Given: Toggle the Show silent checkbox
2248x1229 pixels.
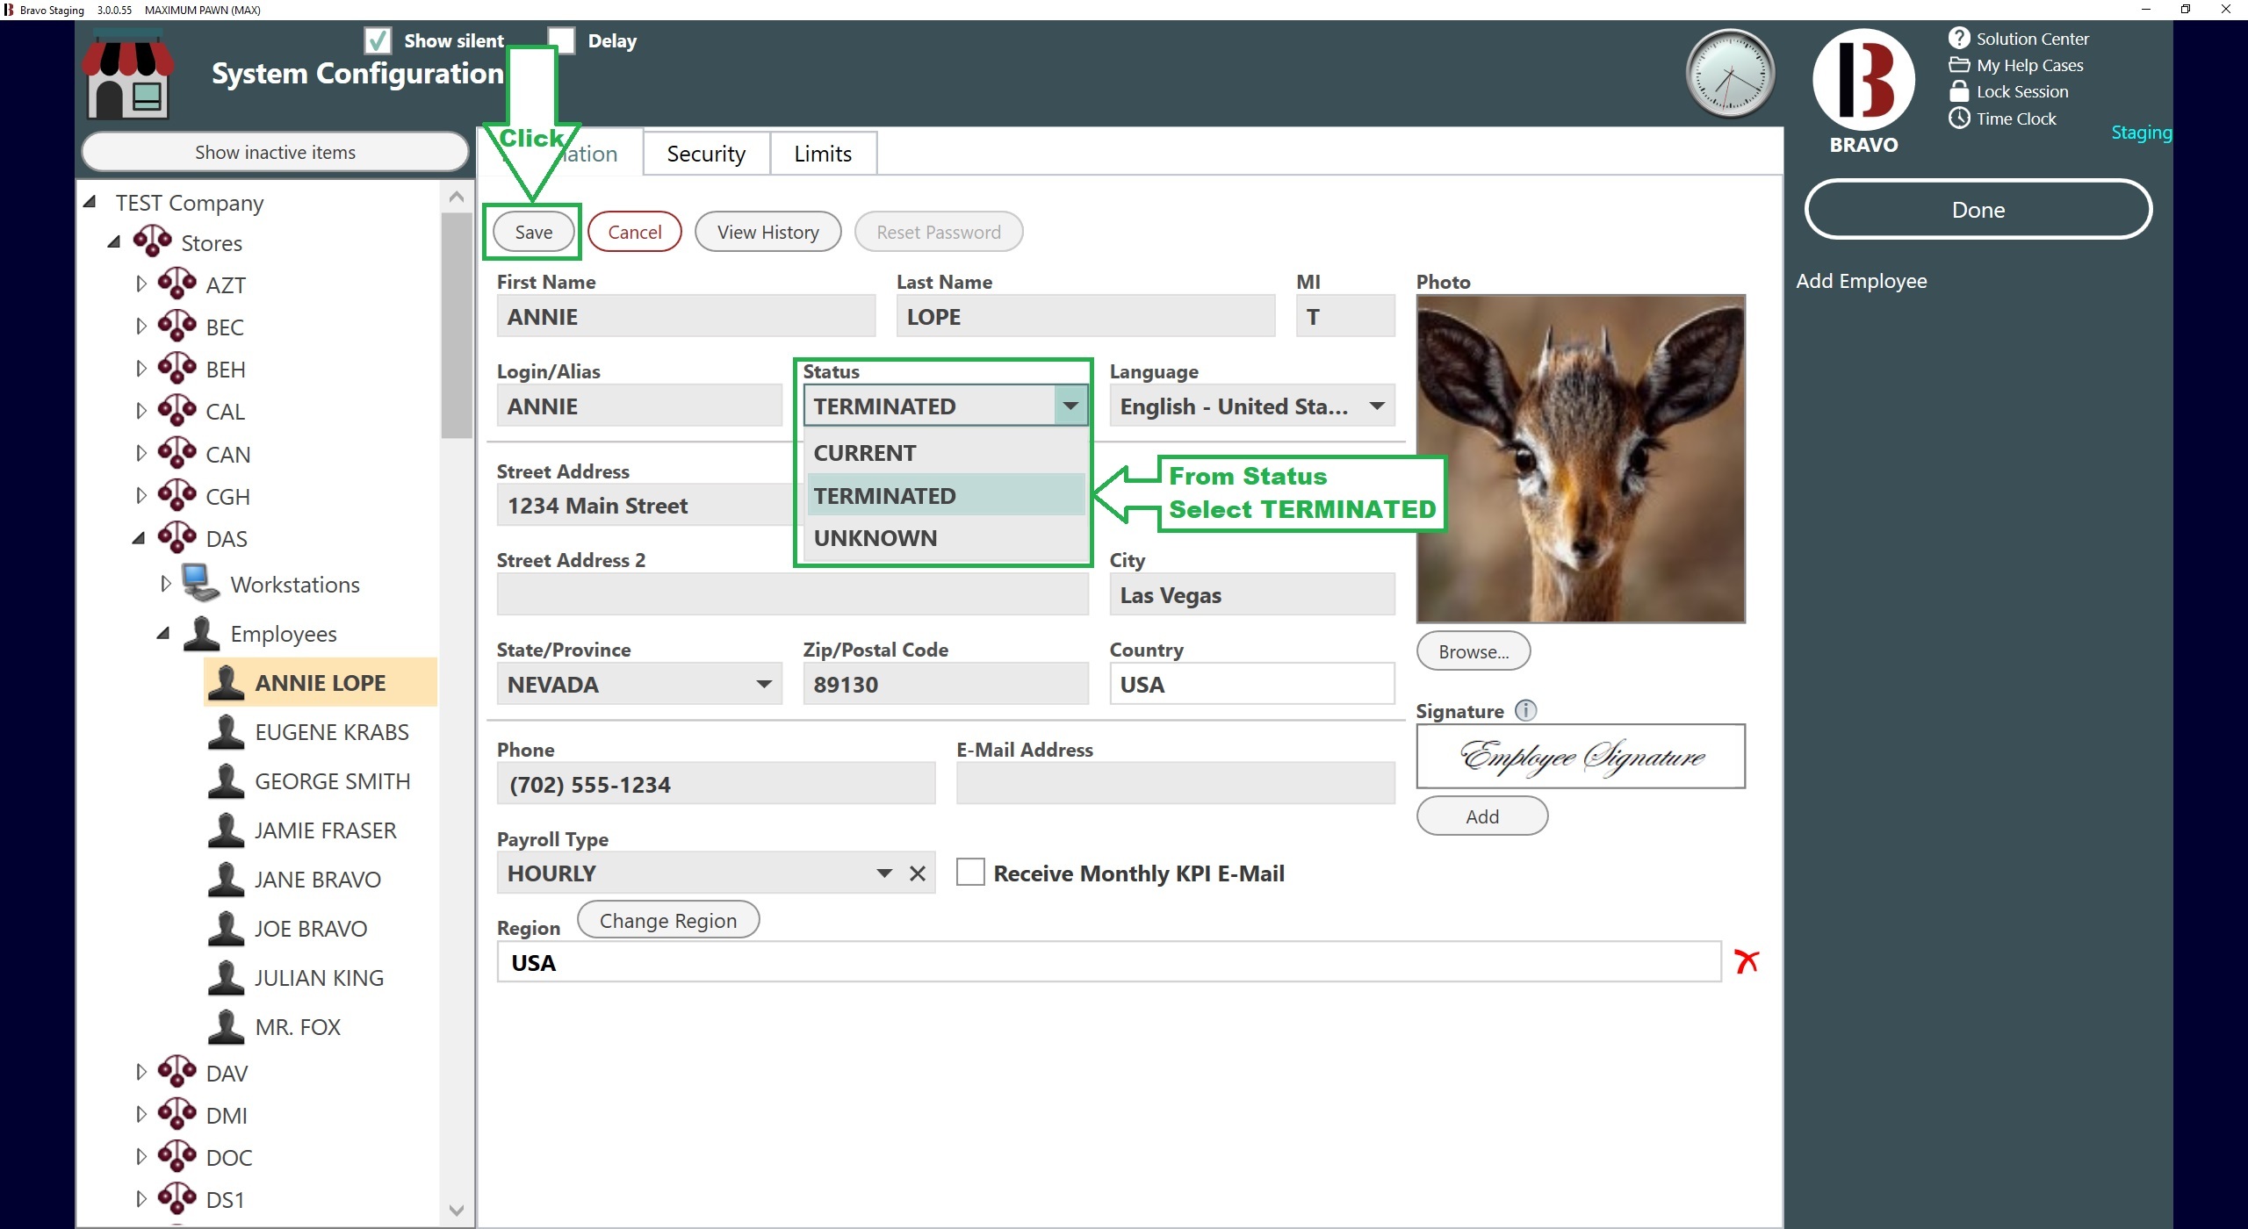Looking at the screenshot, I should pos(378,40).
